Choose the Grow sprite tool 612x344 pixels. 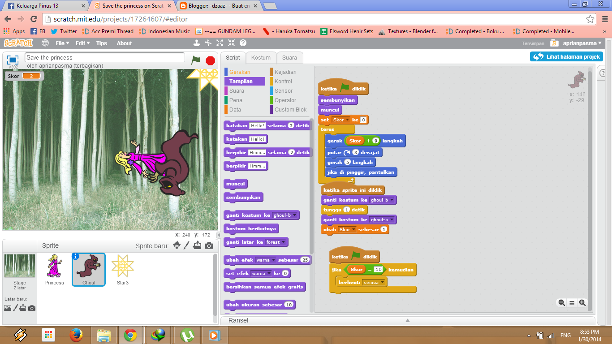219,43
